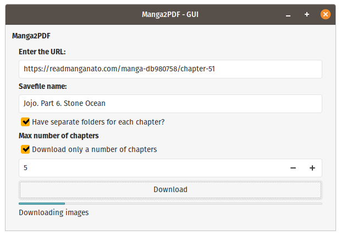Screen dimensions: 341x236
Task: Click the 'Downloading images' status text
Action: tap(54, 212)
